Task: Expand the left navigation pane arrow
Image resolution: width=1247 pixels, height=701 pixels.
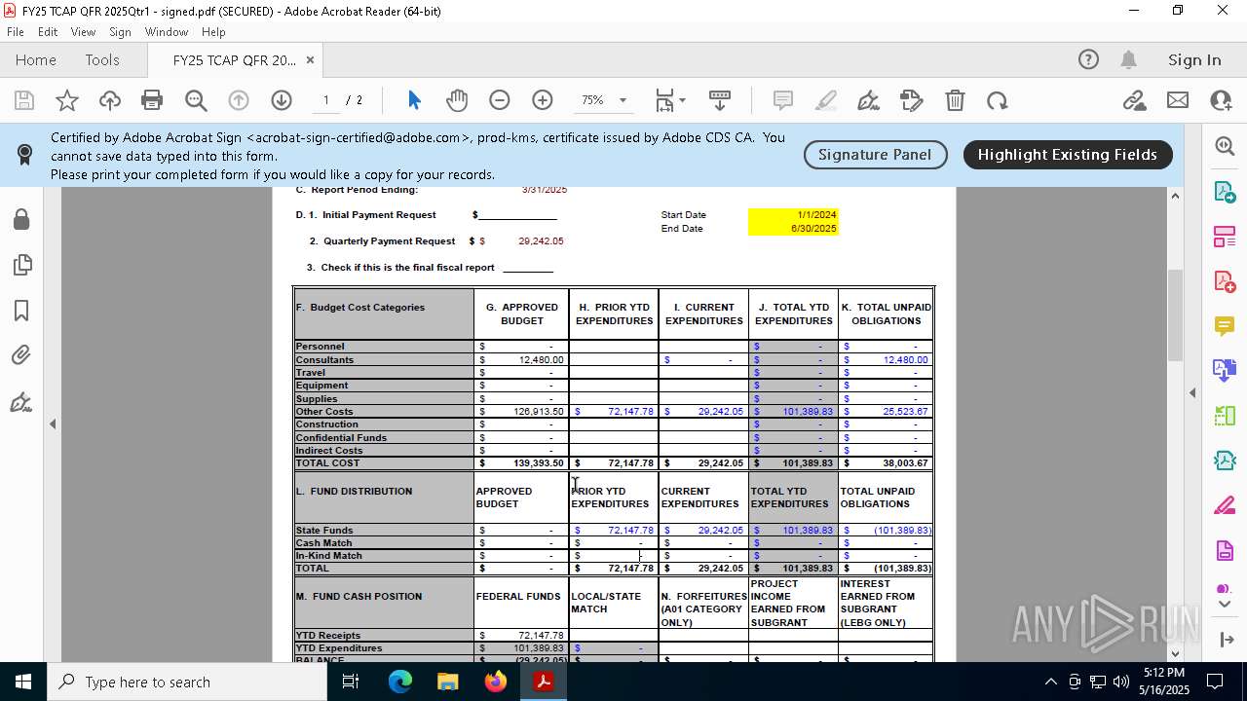Action: (53, 424)
